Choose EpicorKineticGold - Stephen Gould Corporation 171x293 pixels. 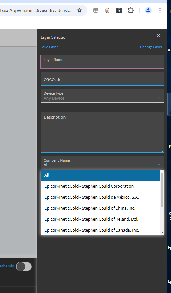[100, 186]
